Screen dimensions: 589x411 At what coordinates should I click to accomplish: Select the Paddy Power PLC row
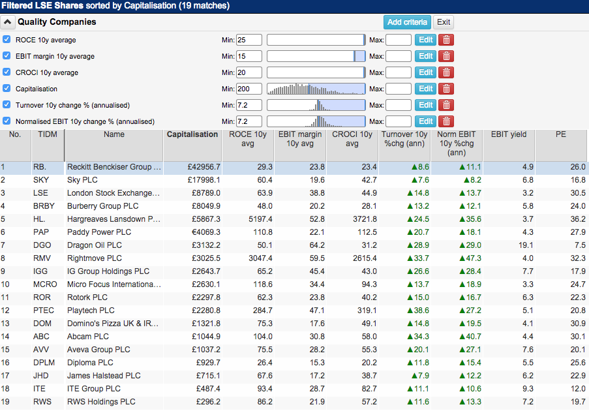[x=294, y=232]
